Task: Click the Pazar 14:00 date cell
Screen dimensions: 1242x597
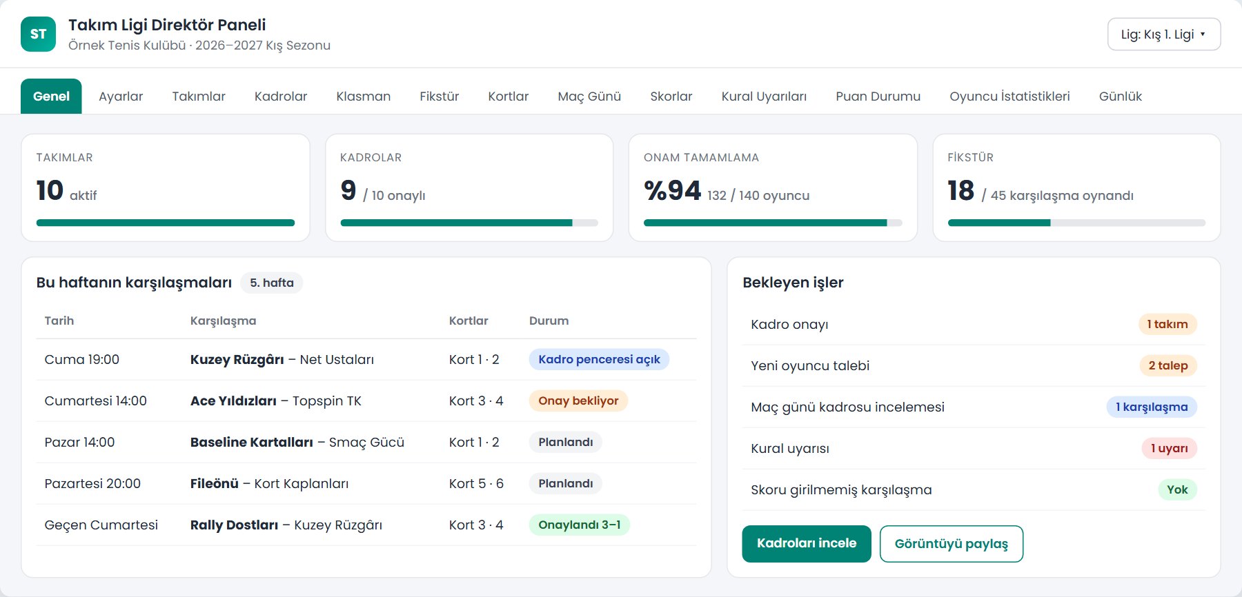Action: click(79, 442)
